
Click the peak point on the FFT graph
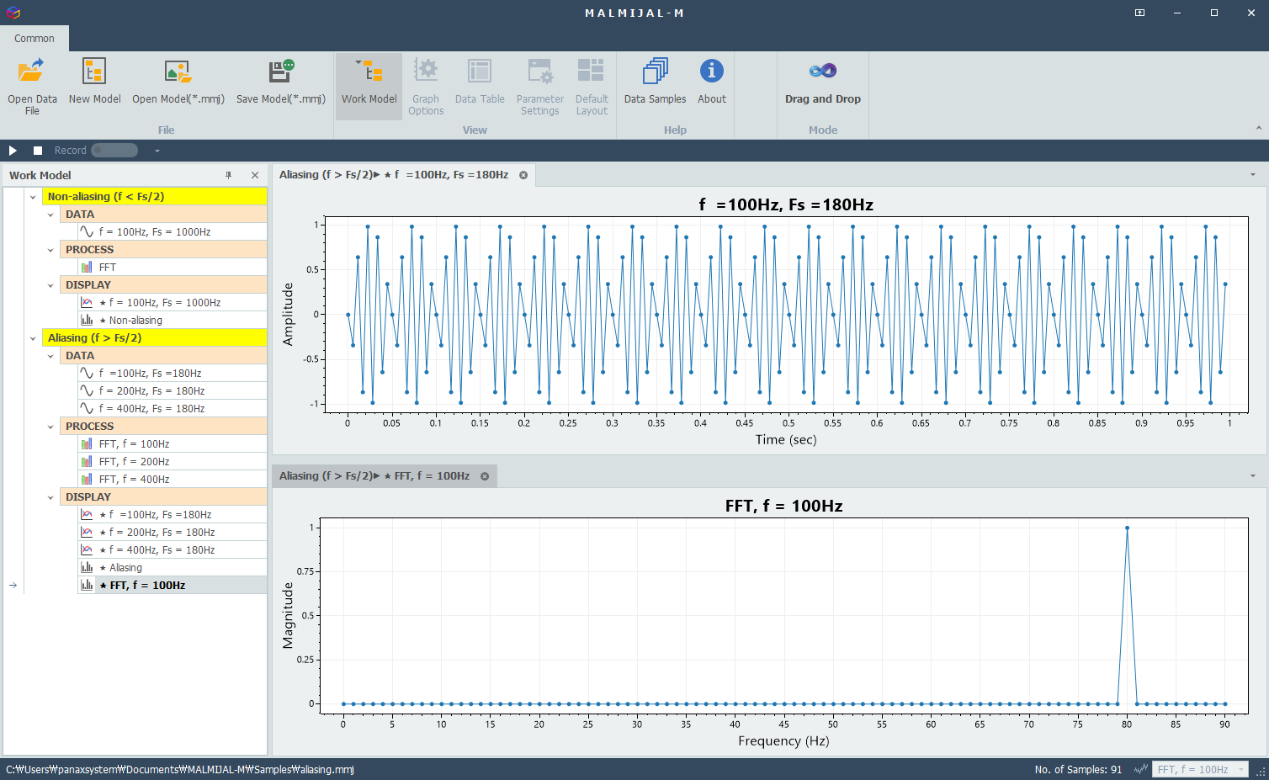pos(1127,528)
